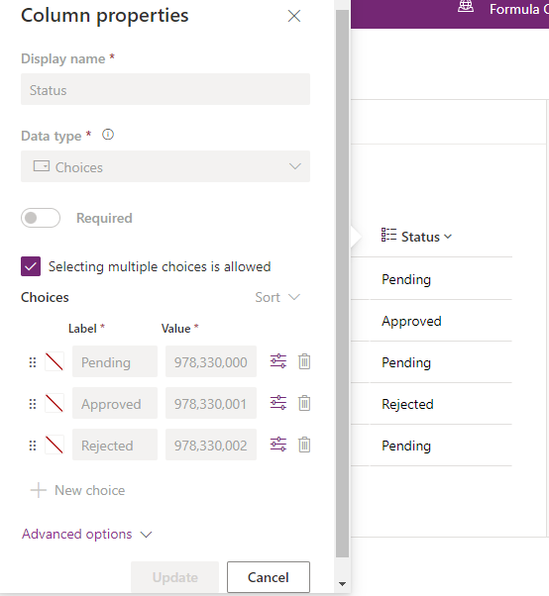Open the Data type Choices dropdown
The width and height of the screenshot is (549, 596).
click(165, 166)
